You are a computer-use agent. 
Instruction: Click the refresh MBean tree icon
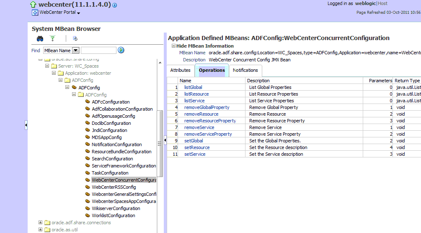75,38
